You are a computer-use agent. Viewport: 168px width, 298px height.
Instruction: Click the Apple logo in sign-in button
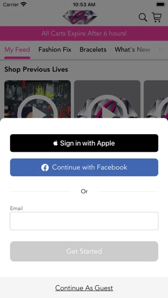click(55, 143)
